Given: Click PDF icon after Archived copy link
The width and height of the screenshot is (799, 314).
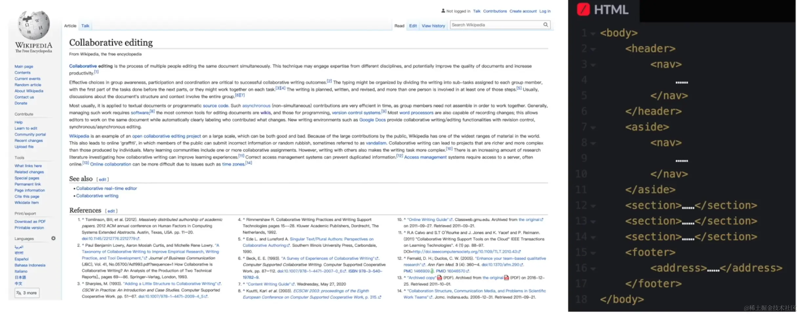Looking at the screenshot, I should point(439,278).
